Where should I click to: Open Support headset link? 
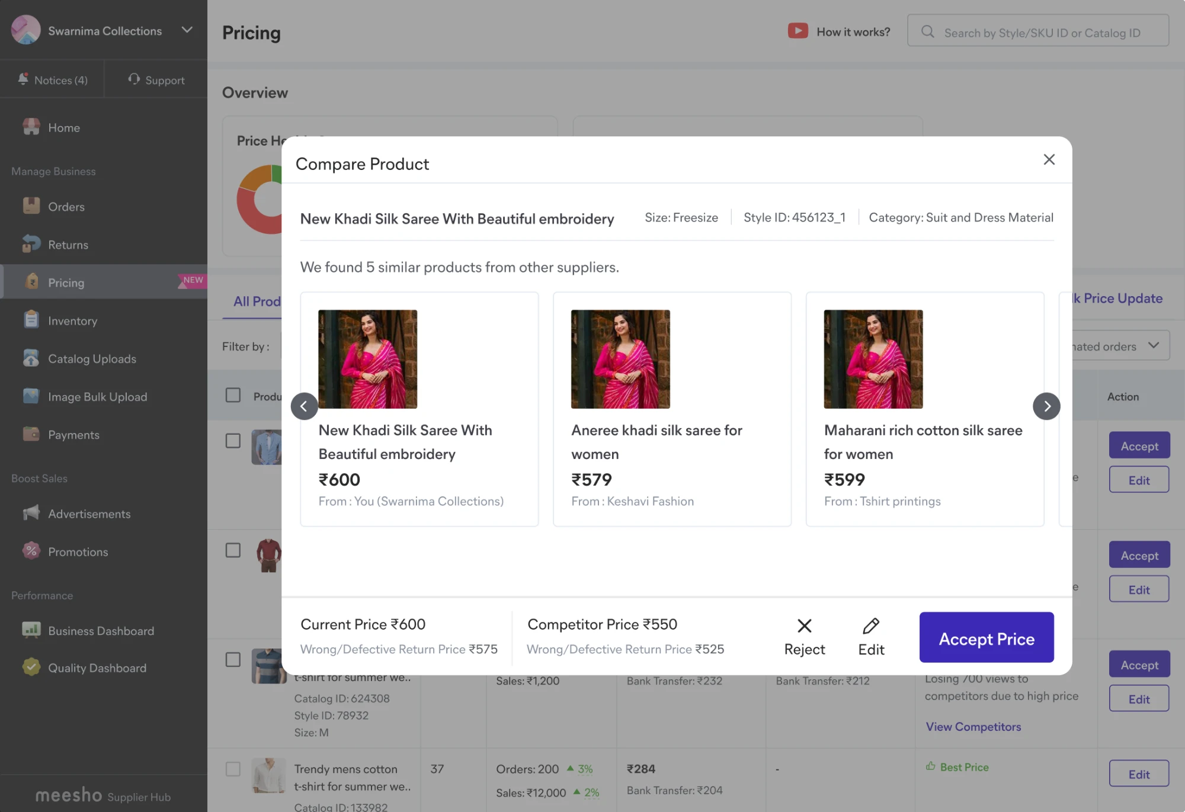pos(156,79)
